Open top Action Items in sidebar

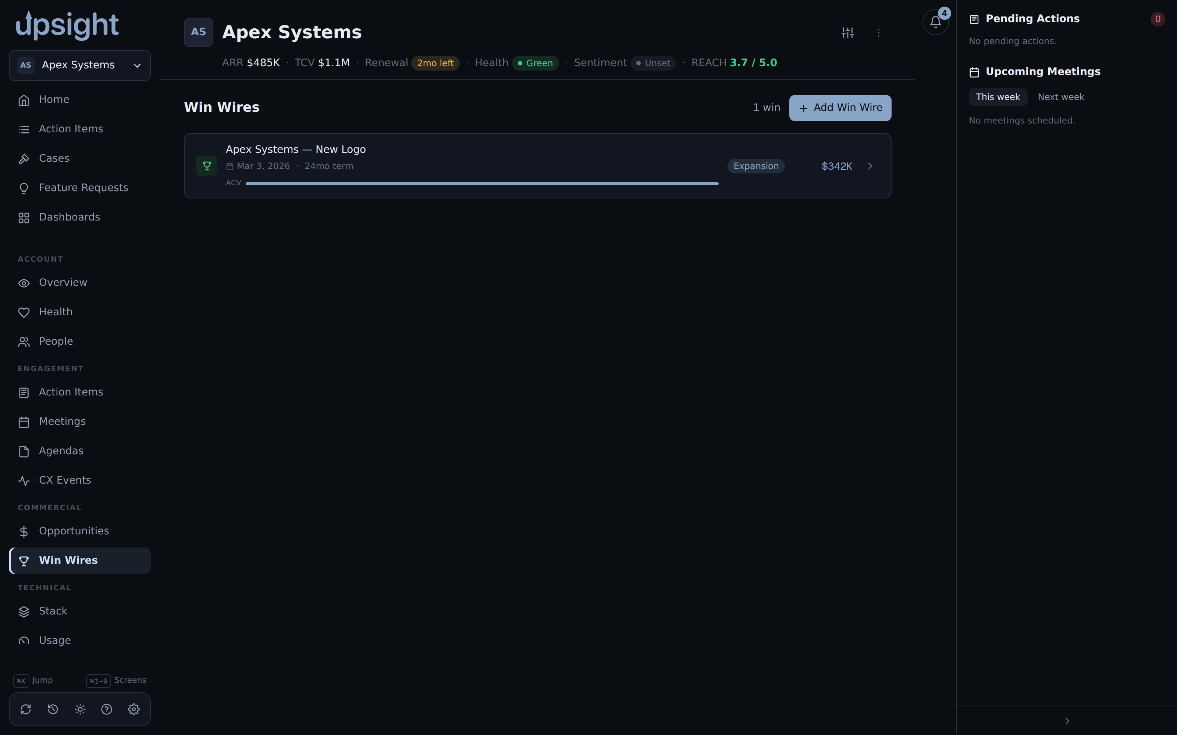coord(80,129)
